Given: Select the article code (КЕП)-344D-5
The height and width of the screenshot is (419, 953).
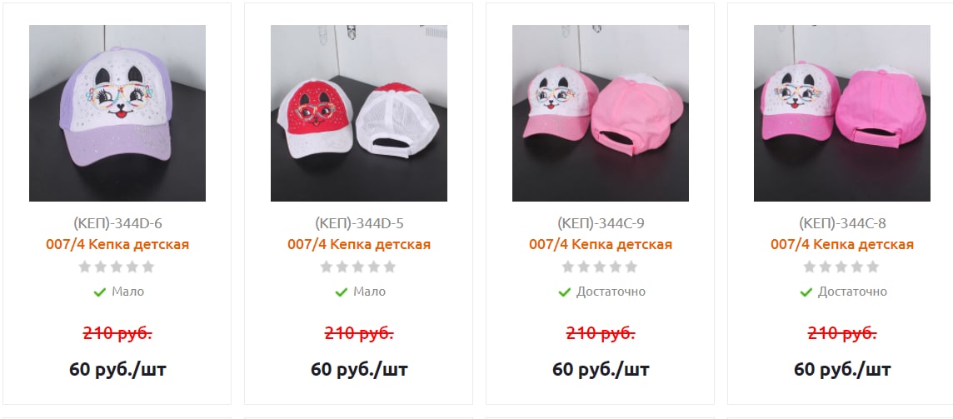Looking at the screenshot, I should 358,223.
